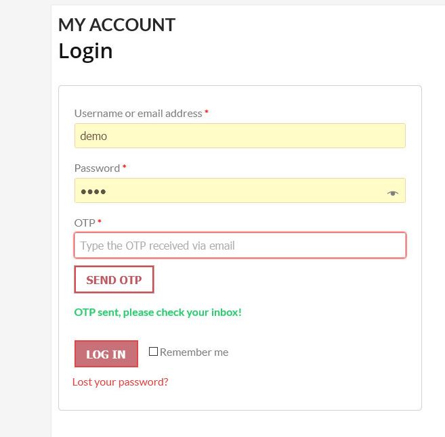Focus the Username or email address field
The width and height of the screenshot is (445, 437).
[x=240, y=136]
